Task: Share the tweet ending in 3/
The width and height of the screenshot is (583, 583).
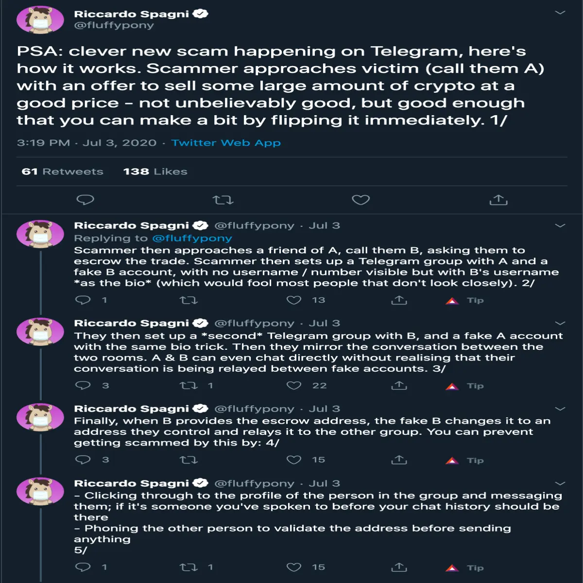Action: (399, 386)
